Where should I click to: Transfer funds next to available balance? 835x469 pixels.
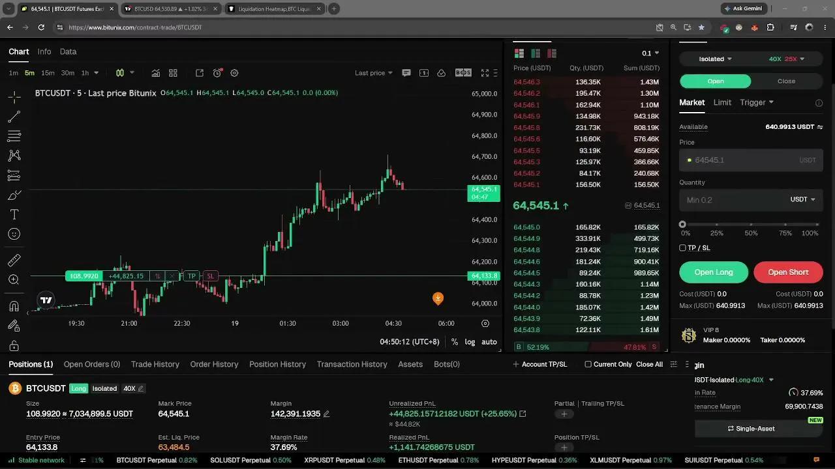(820, 127)
